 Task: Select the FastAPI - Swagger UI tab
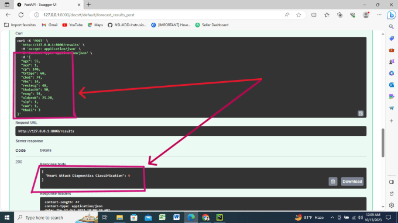tap(48, 5)
